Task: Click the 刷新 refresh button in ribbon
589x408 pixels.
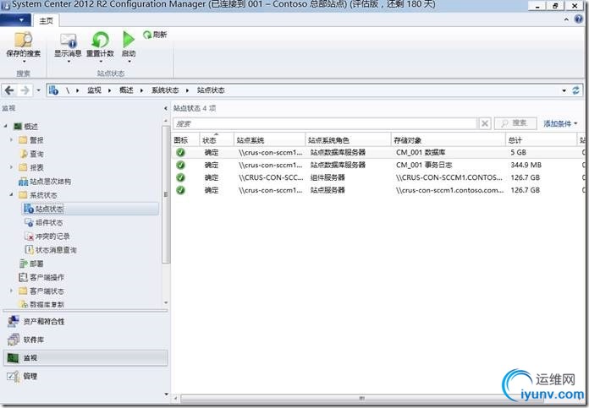Action: point(155,35)
